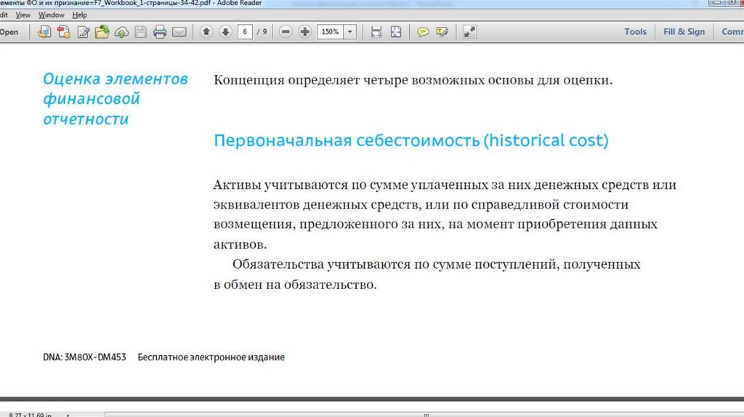Click the page number input field

(246, 32)
